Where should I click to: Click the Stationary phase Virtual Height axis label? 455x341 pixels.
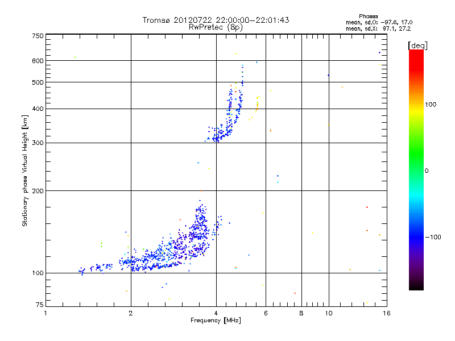pos(25,171)
